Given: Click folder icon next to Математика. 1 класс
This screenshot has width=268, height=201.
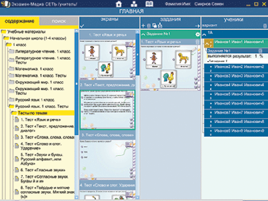Looking at the screenshot, I should pos(11,69).
